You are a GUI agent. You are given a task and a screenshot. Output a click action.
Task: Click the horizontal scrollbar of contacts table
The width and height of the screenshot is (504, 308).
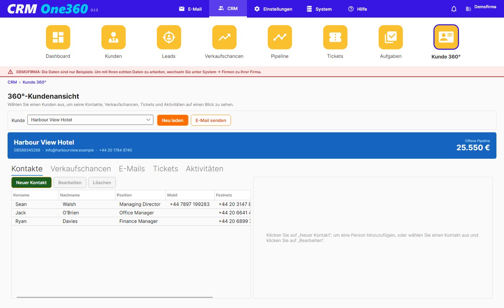(x=114, y=297)
